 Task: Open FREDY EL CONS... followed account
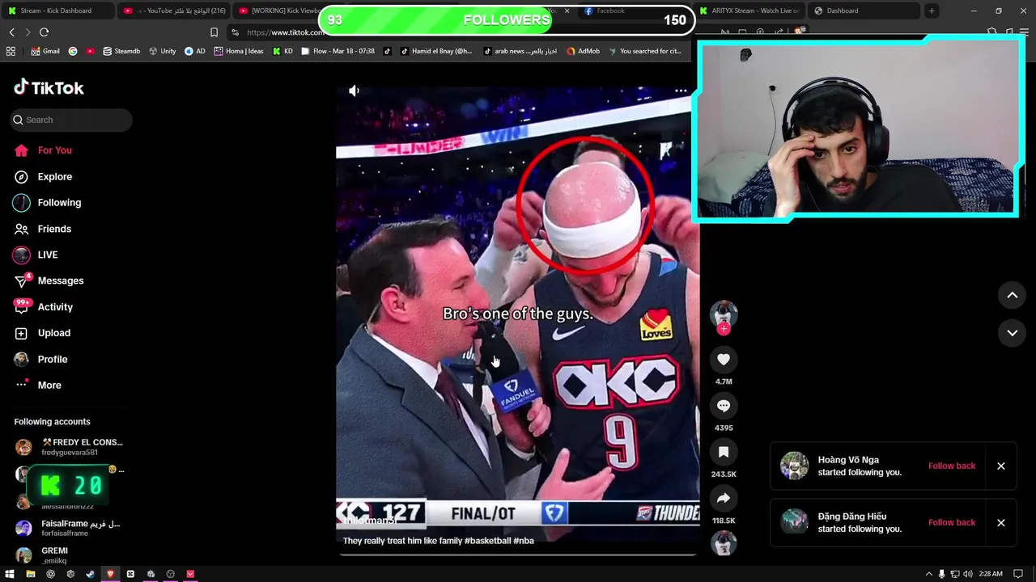(x=70, y=447)
